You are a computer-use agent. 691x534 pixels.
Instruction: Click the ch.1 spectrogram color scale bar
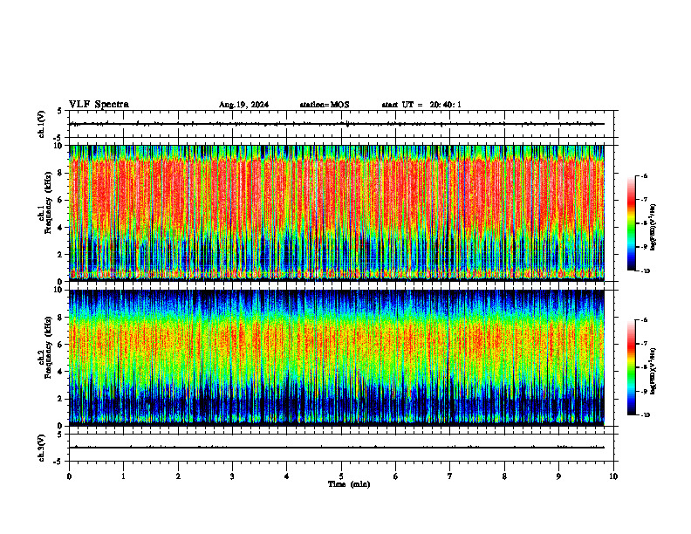pos(631,223)
